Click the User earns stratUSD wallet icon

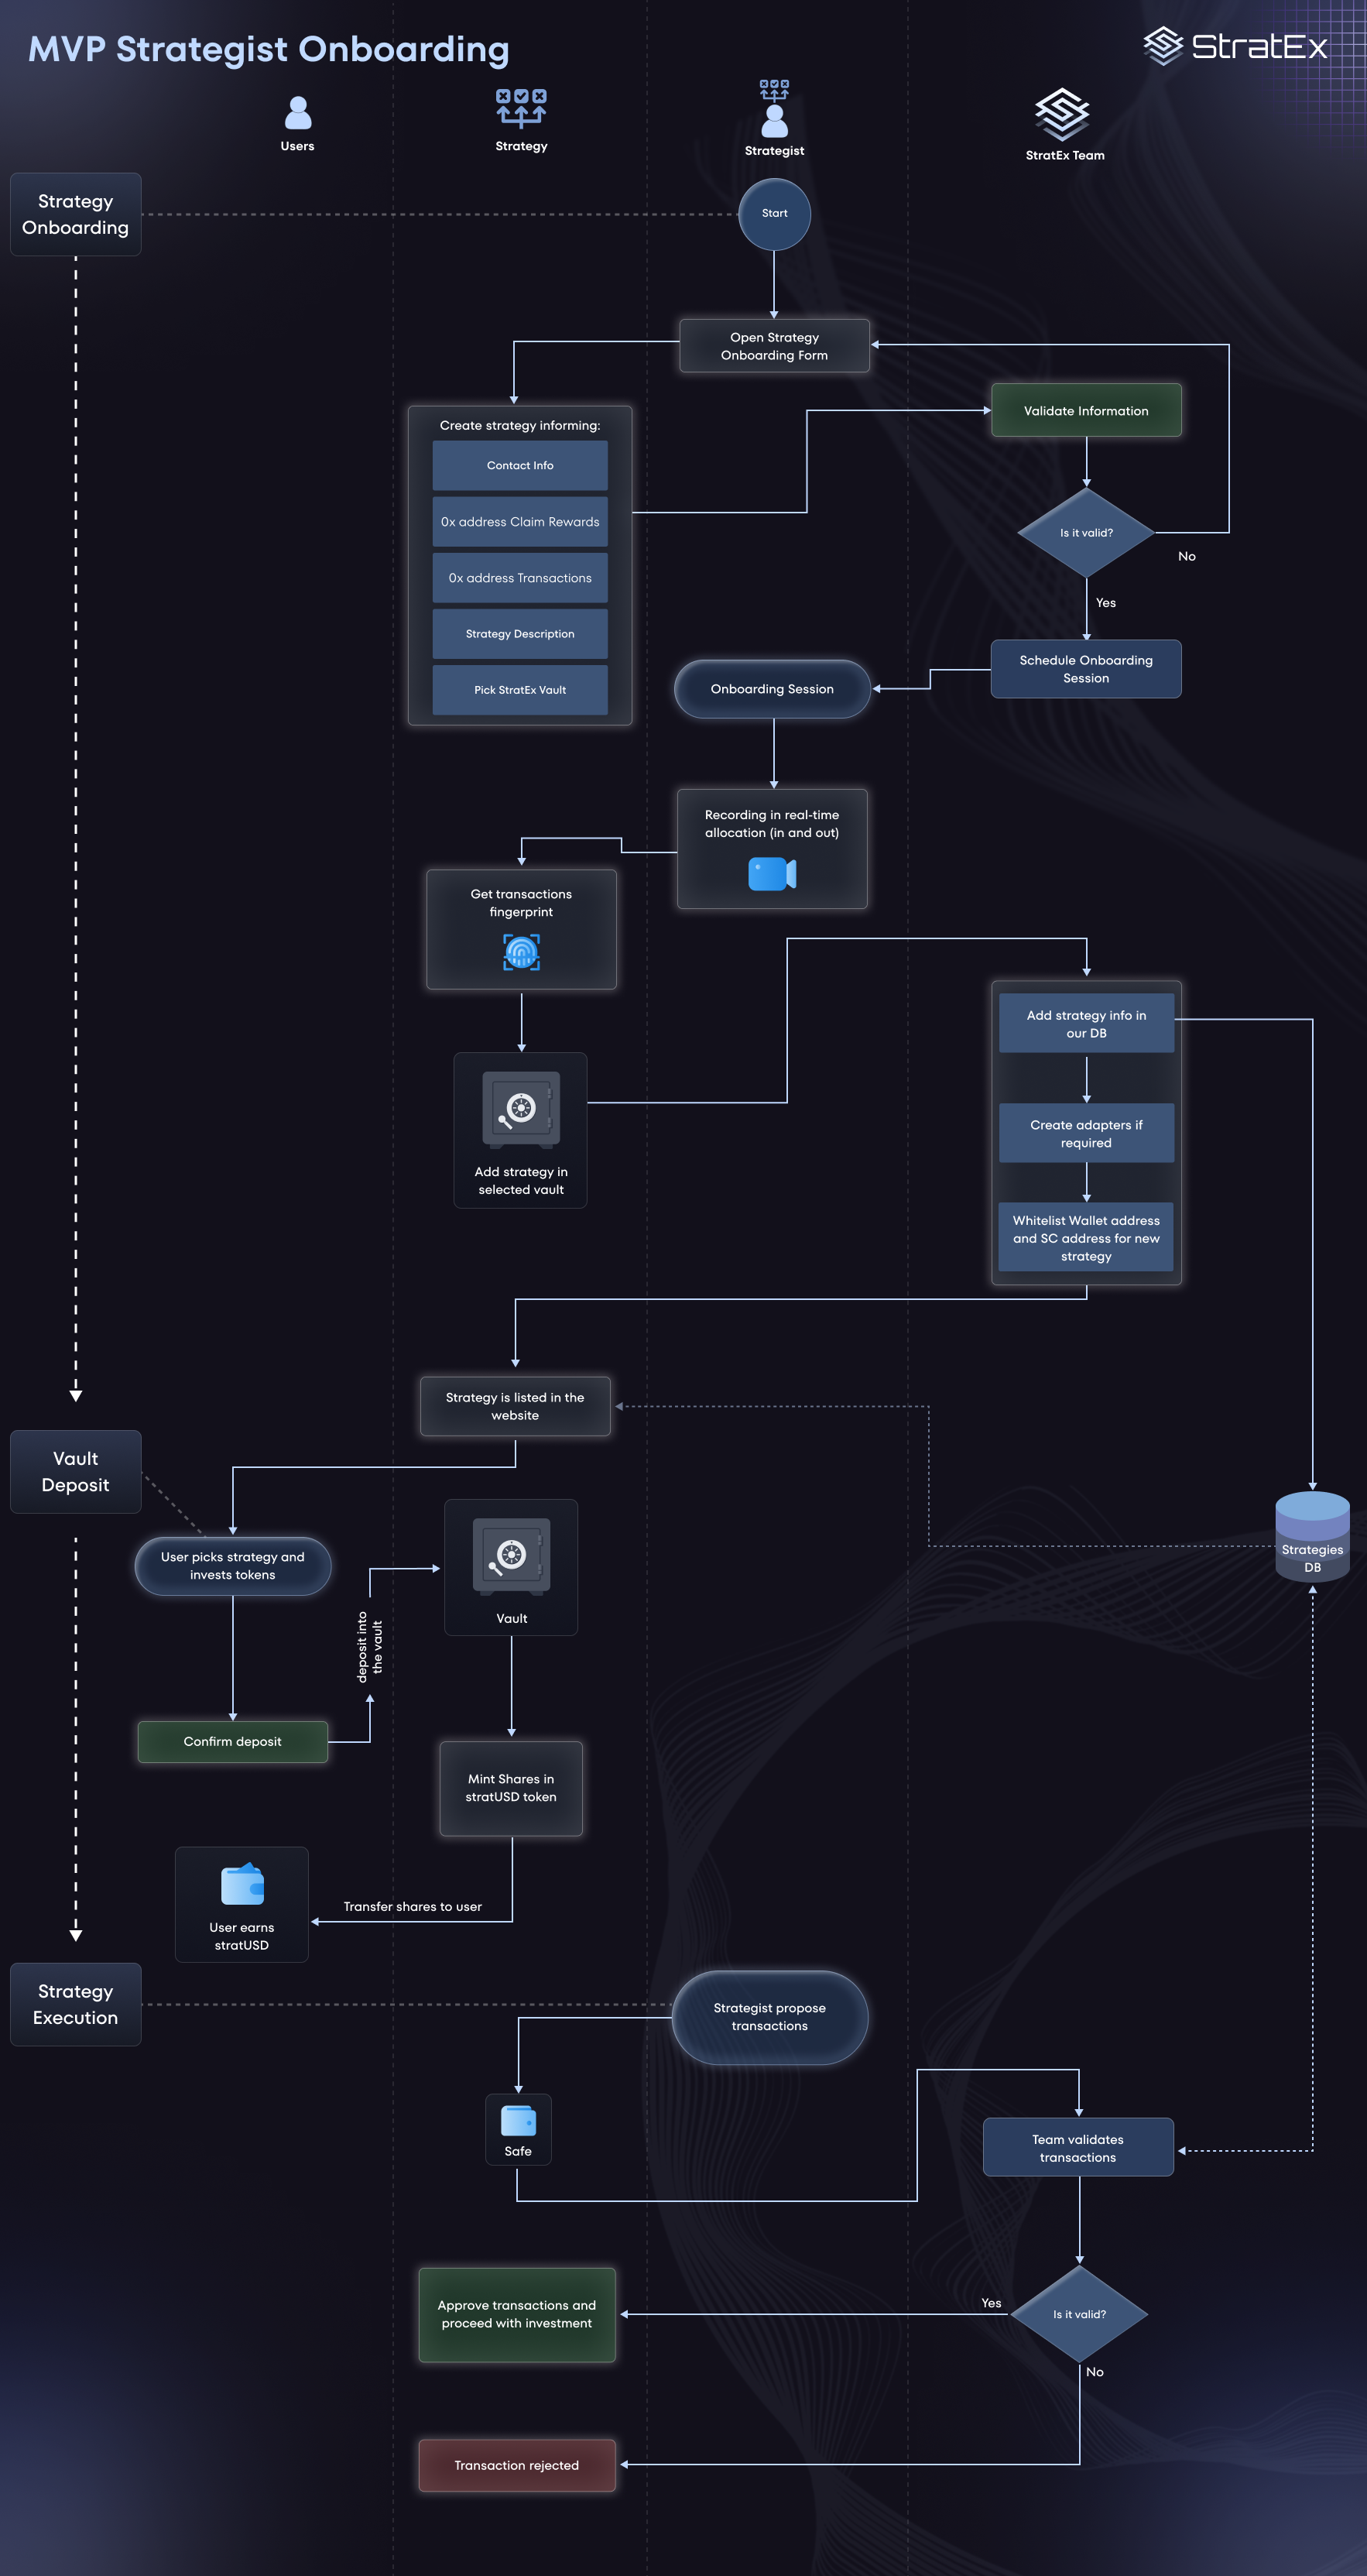click(x=242, y=1885)
